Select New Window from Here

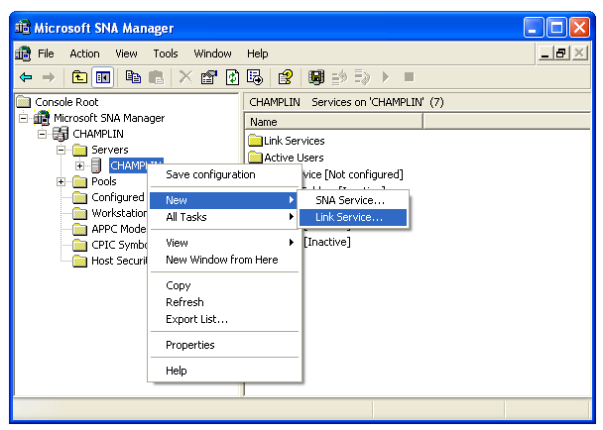tap(223, 260)
